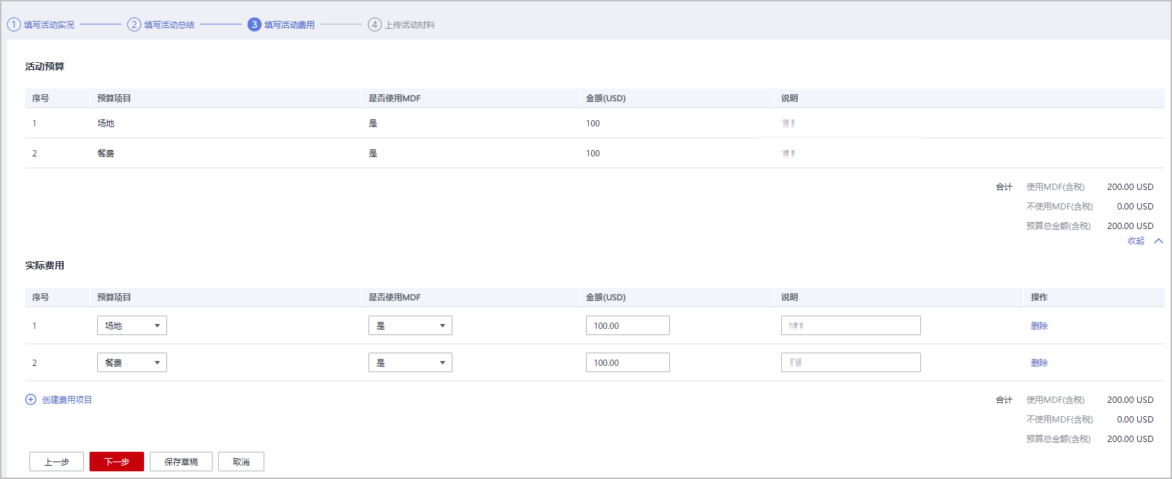This screenshot has width=1172, height=479.
Task: Click the step 2 circle icon
Action: (x=134, y=24)
